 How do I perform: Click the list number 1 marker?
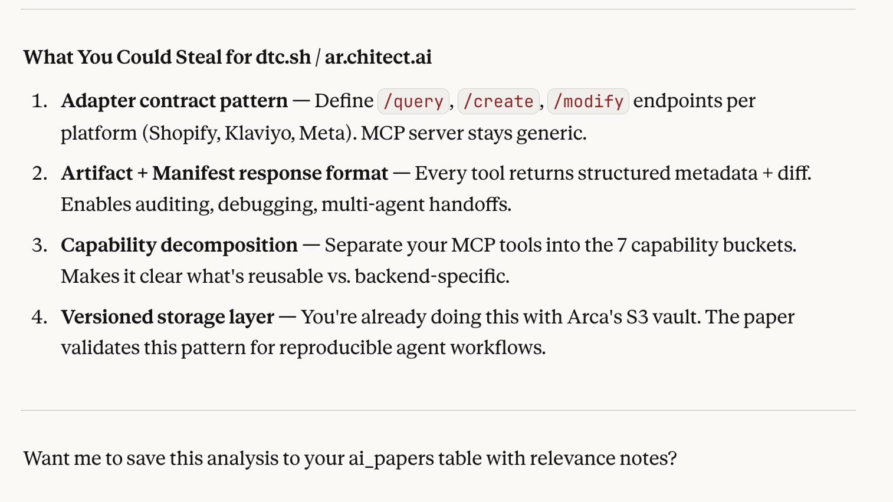[39, 101]
